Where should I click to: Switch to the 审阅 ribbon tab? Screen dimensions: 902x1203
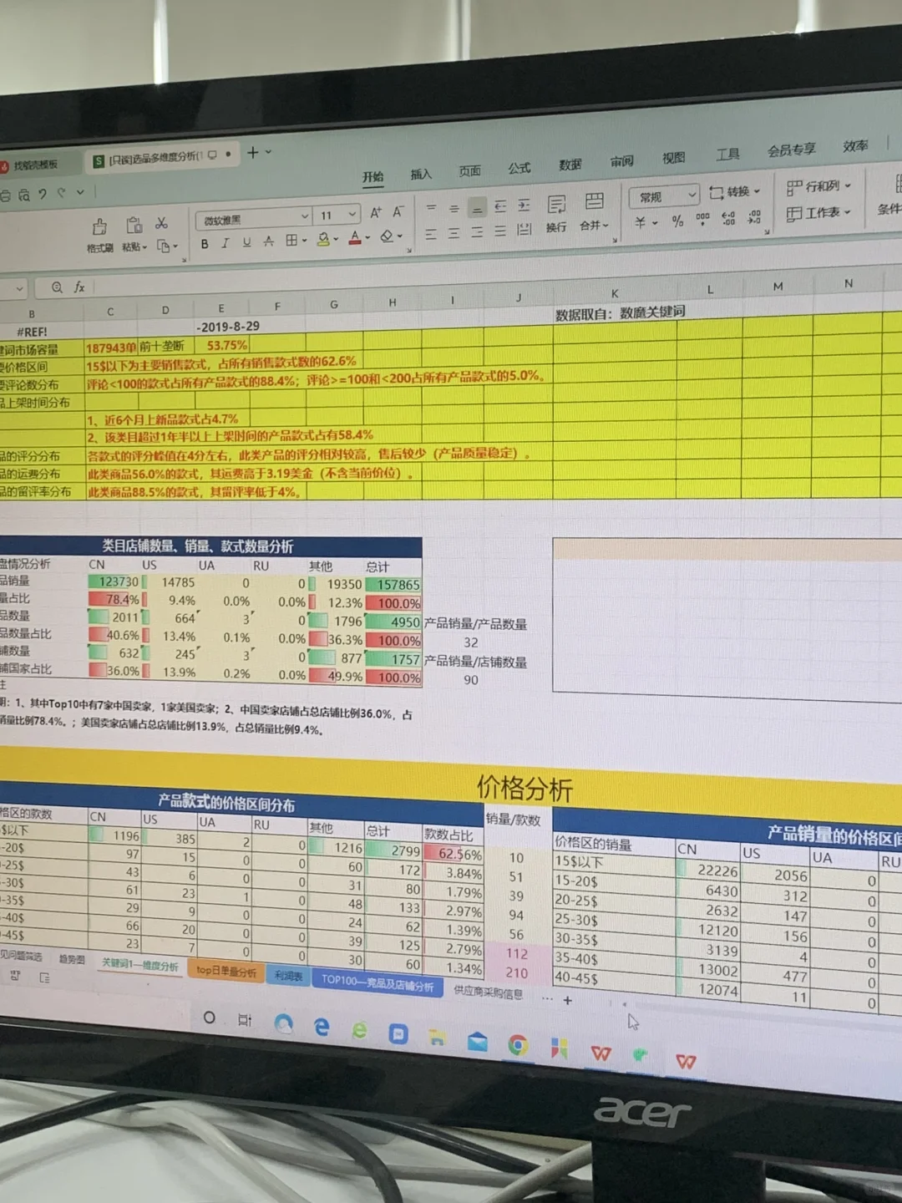click(621, 161)
